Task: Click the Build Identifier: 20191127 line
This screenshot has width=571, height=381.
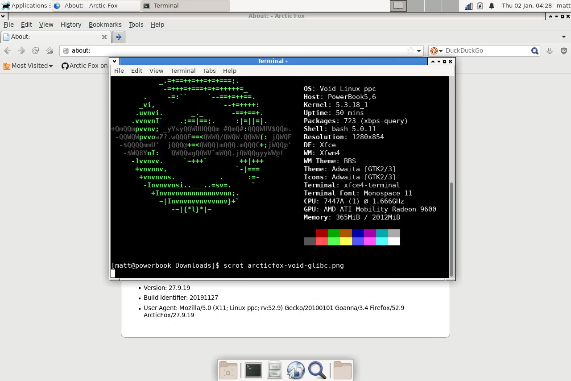Action: 181,298
